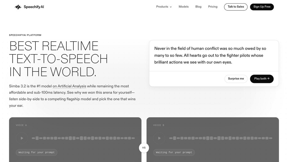This screenshot has width=288, height=162.
Task: Click the 'VOICE A' label
Action: pyautogui.click(x=21, y=125)
